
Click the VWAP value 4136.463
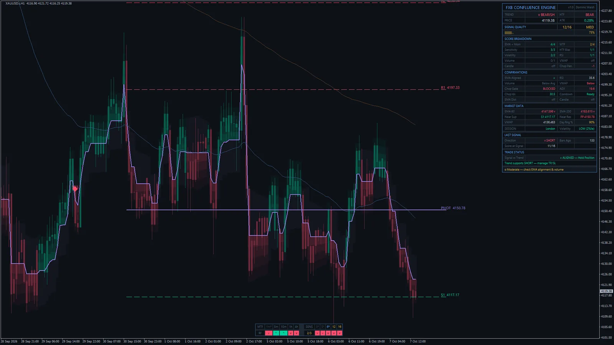(549, 123)
